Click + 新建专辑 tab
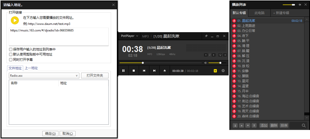Viewport: 310px width, 139px height. (281, 13)
